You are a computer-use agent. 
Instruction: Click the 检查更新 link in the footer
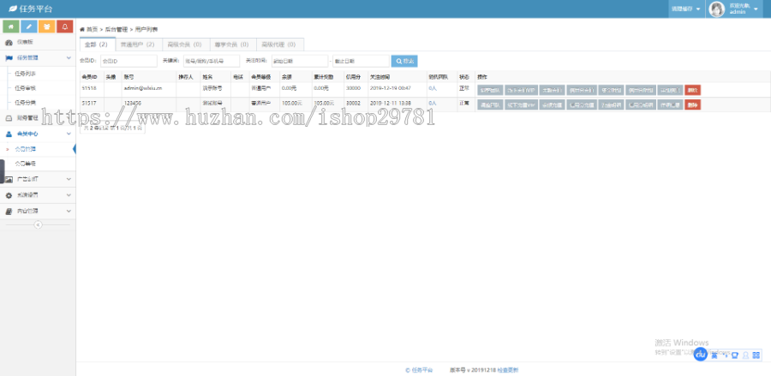pos(507,370)
